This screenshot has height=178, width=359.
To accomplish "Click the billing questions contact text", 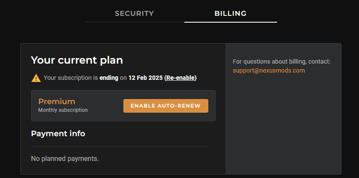I will tap(282, 61).
